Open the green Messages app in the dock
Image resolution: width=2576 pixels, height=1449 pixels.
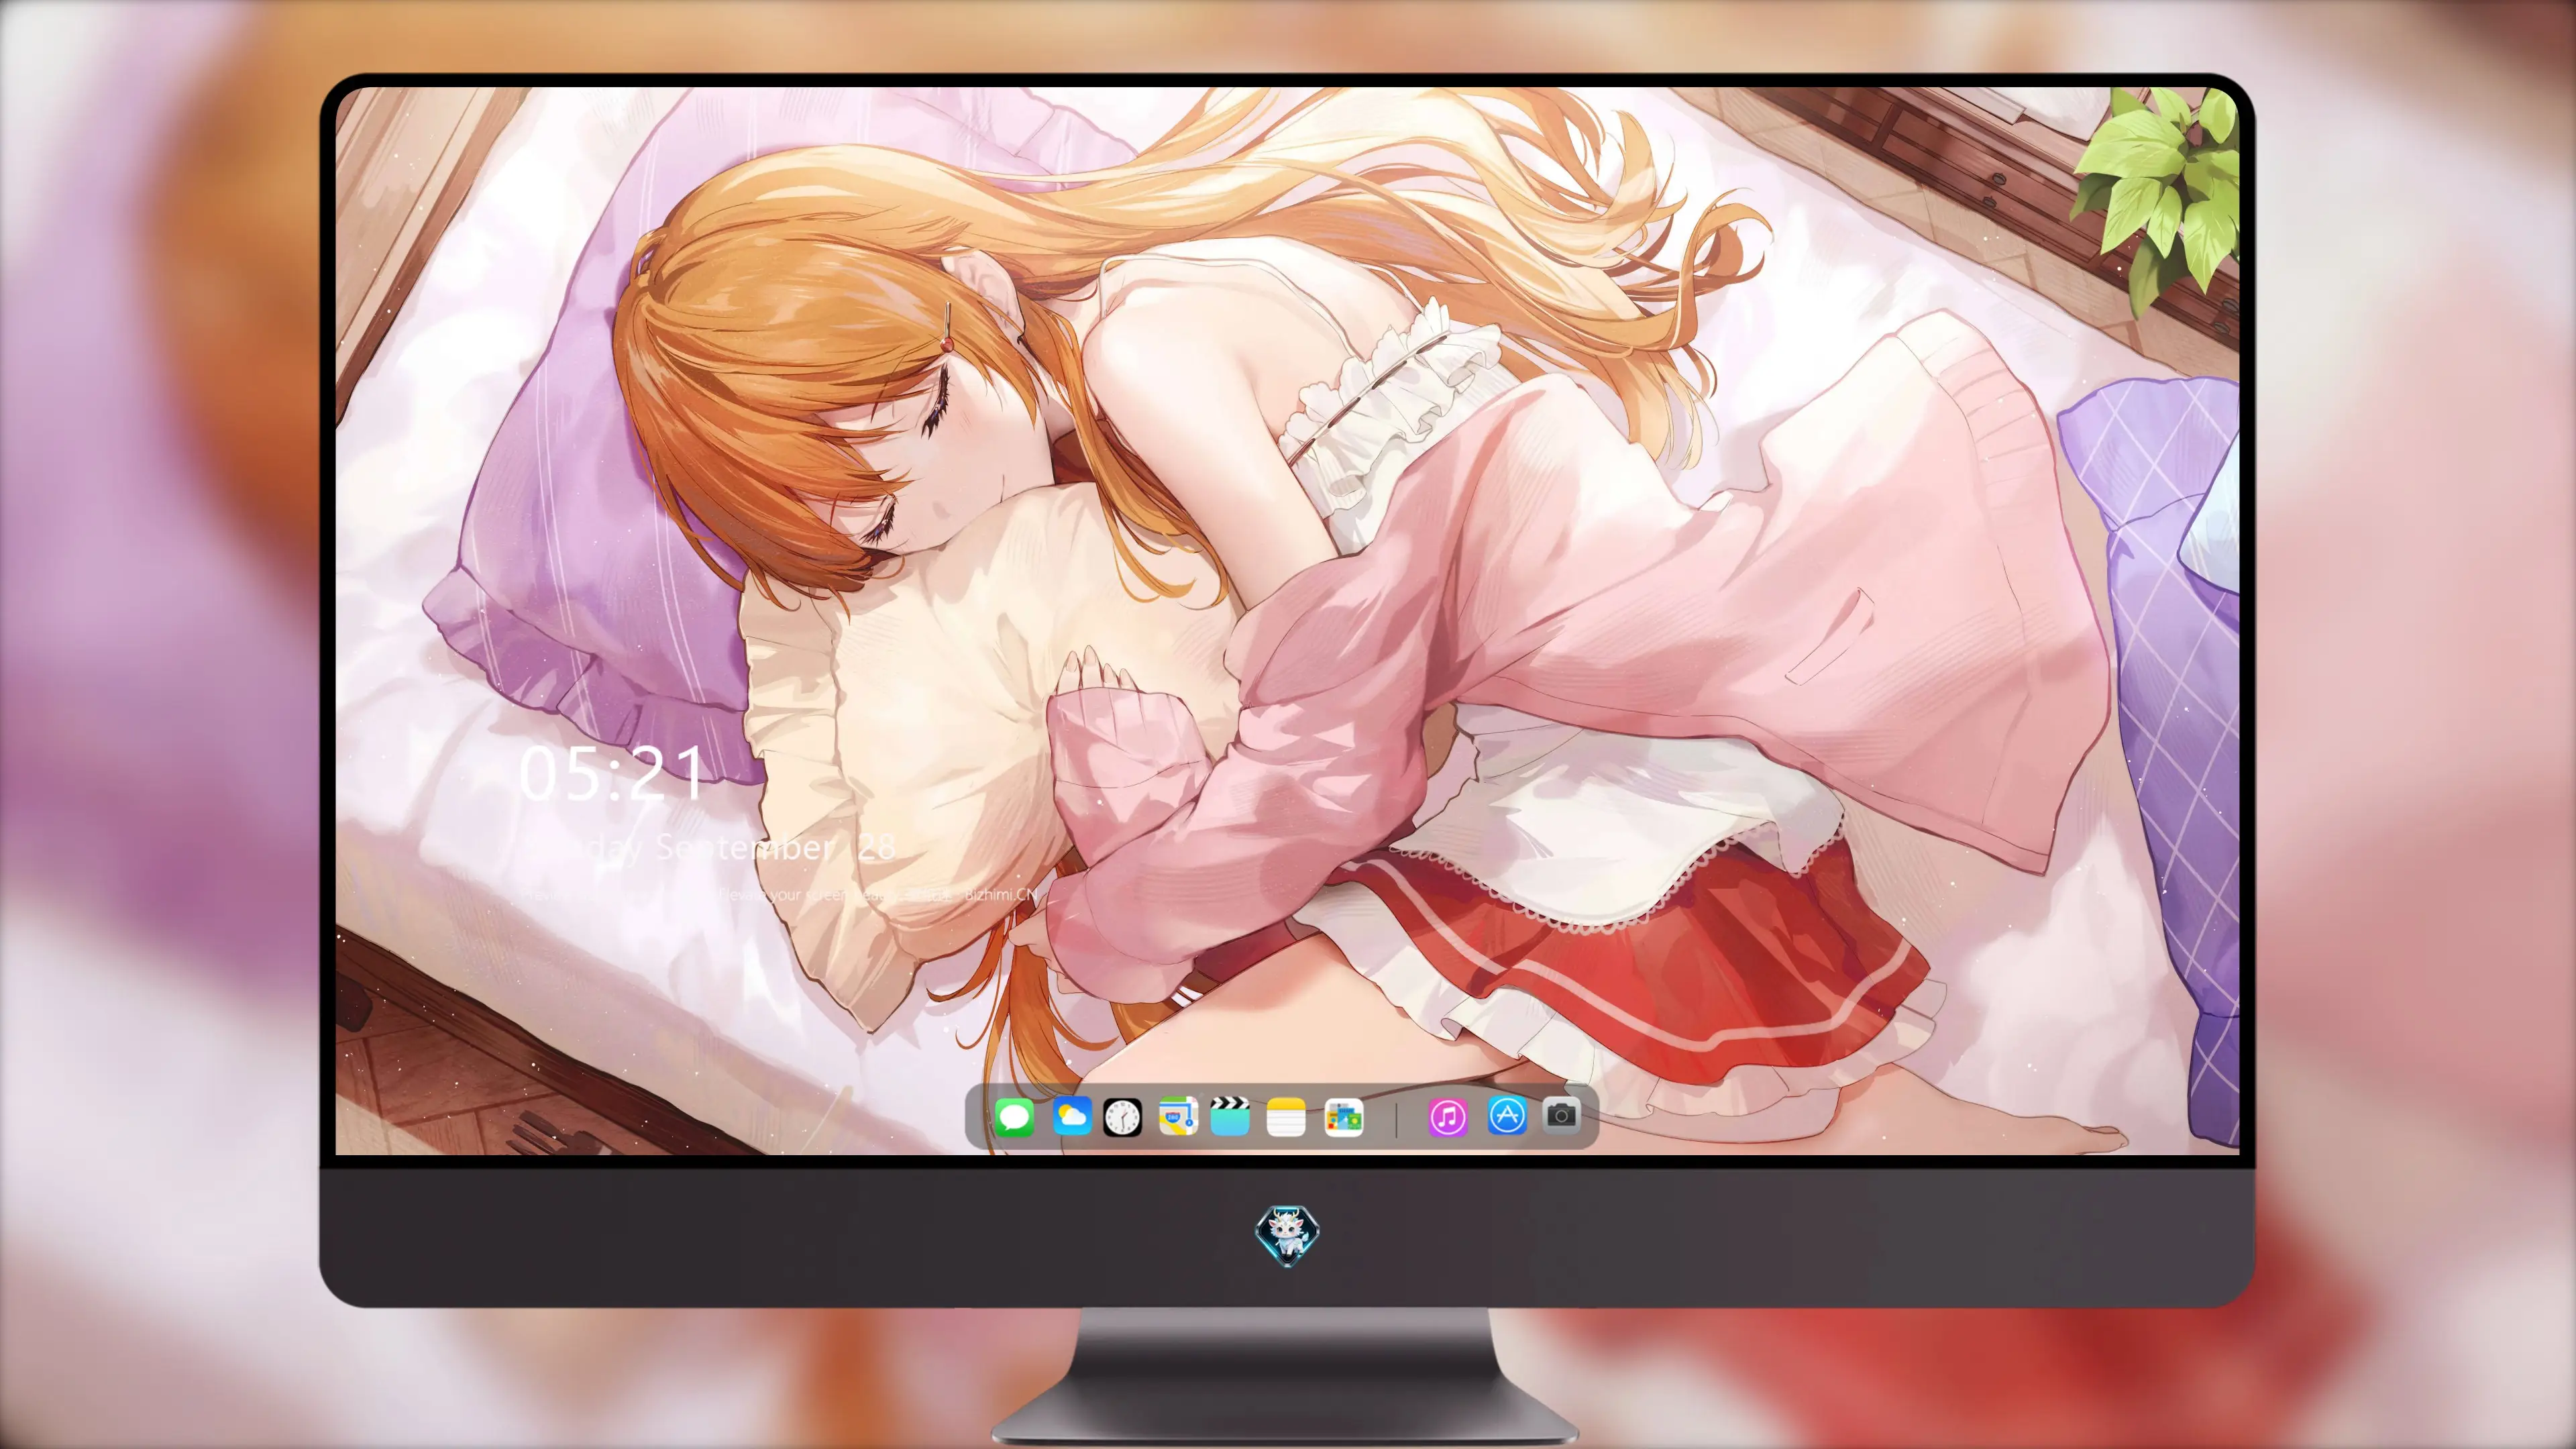[1014, 1117]
